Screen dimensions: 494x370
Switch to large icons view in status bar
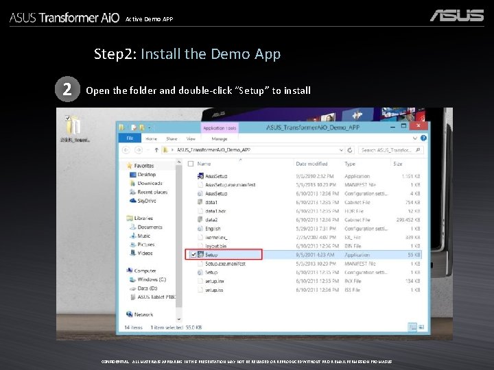[x=421, y=328]
